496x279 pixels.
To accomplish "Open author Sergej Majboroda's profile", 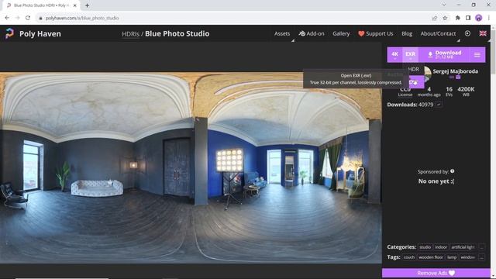I will [x=455, y=71].
